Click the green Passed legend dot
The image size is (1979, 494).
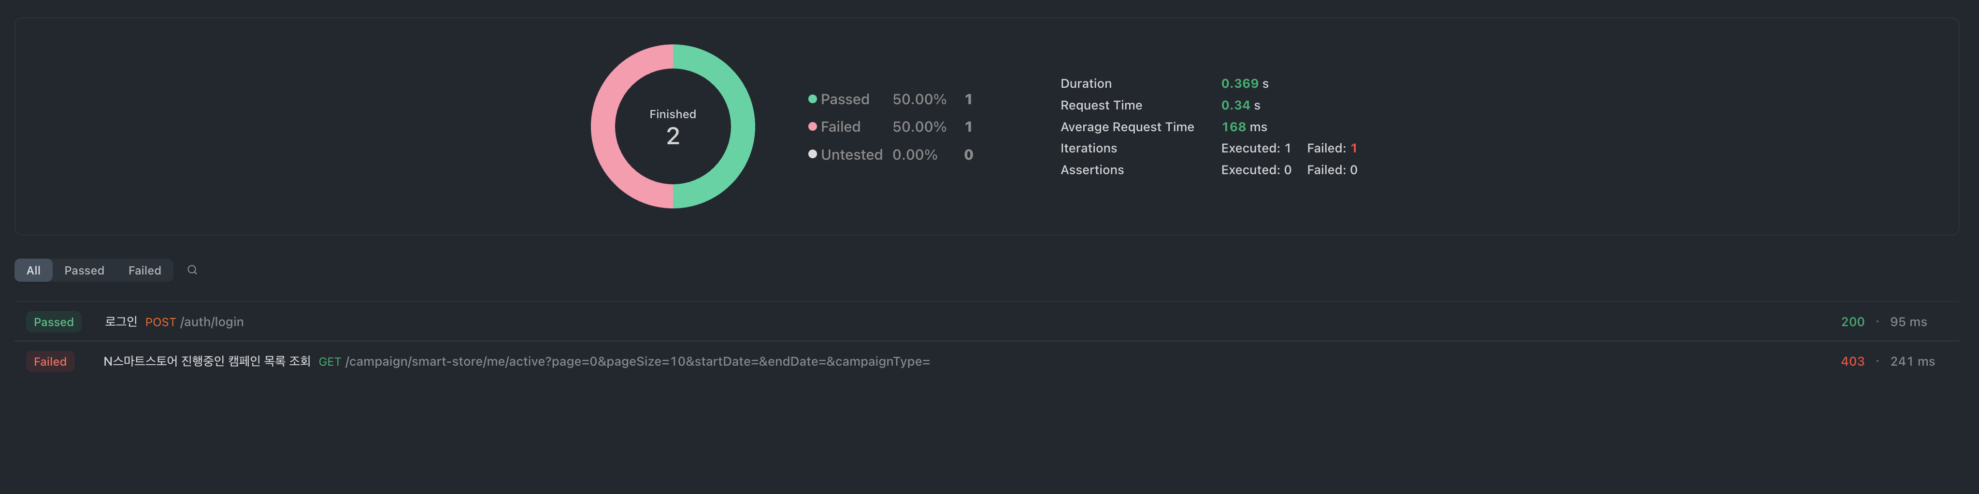812,99
